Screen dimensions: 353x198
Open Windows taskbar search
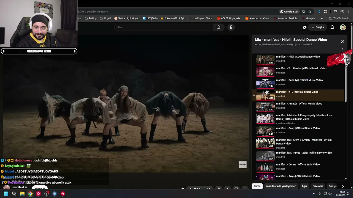(14, 194)
